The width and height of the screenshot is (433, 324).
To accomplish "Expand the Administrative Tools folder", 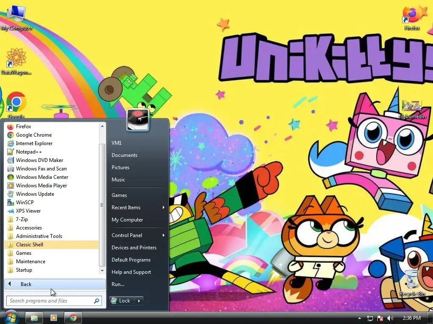I will click(52, 236).
